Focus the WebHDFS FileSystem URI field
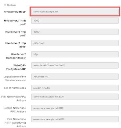The height and width of the screenshot is (128, 121). point(75,65)
